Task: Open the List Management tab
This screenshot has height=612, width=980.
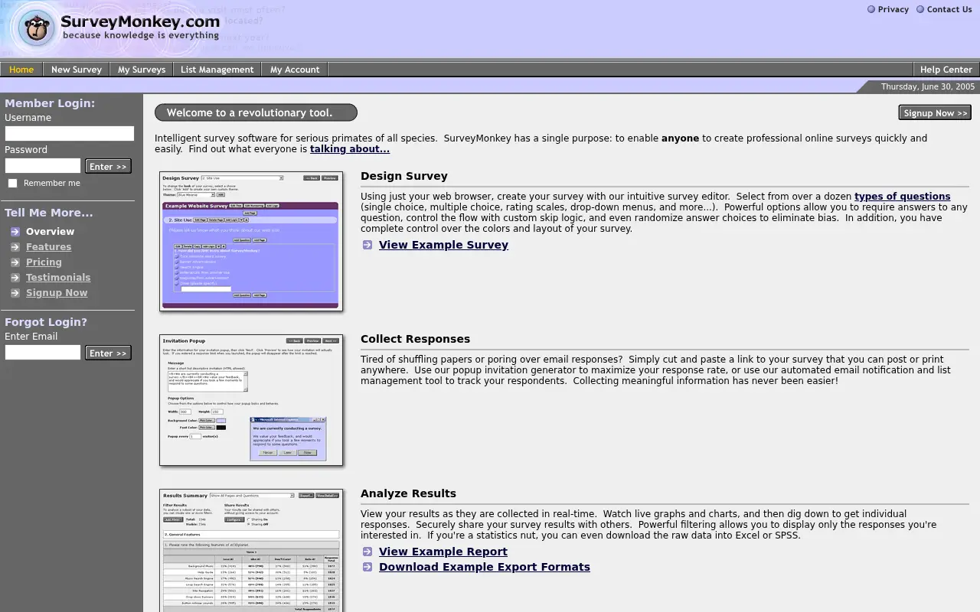Action: 217,70
